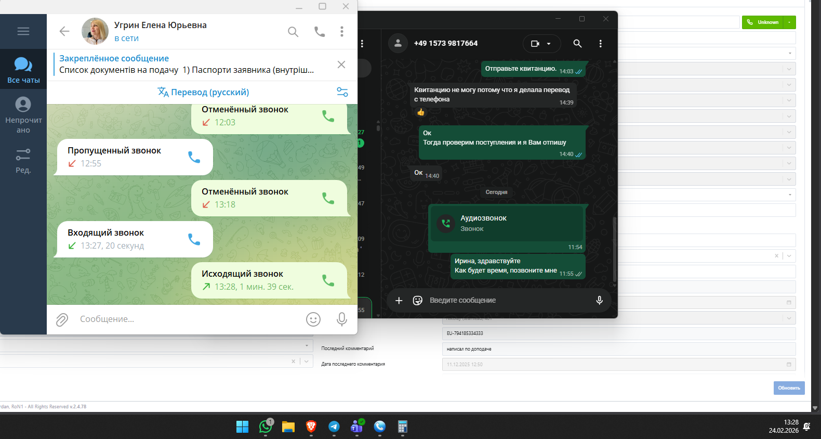Open WhatsApp chat menu (three dots)

point(601,44)
